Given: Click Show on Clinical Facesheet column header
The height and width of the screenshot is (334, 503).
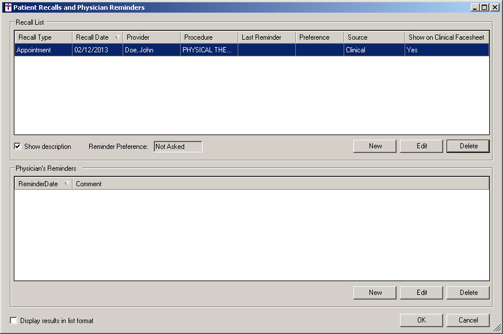Looking at the screenshot, I should pyautogui.click(x=447, y=37).
